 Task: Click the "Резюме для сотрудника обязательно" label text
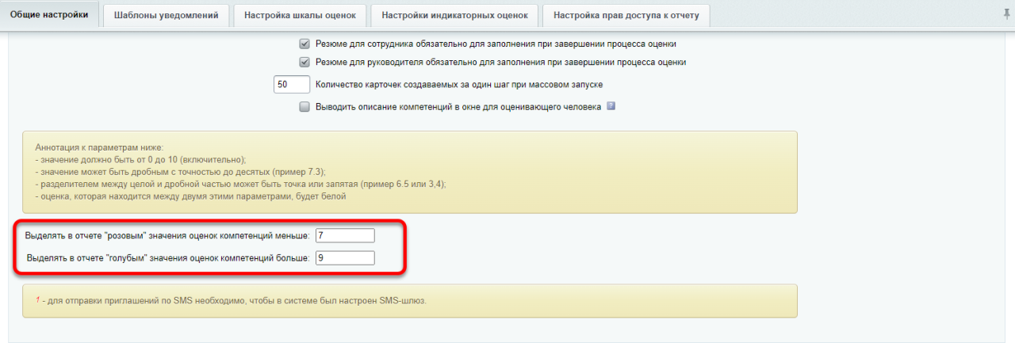[x=496, y=44]
